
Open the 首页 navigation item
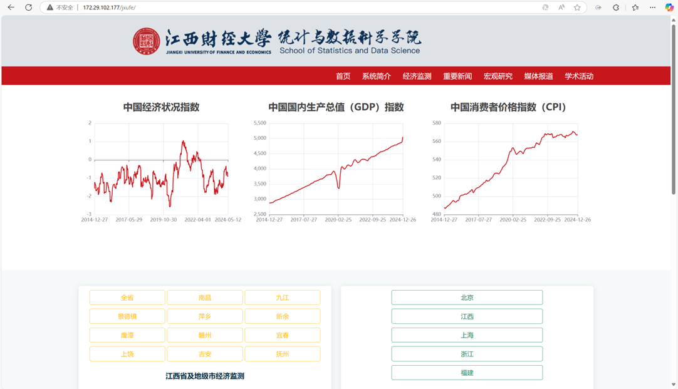tap(343, 76)
